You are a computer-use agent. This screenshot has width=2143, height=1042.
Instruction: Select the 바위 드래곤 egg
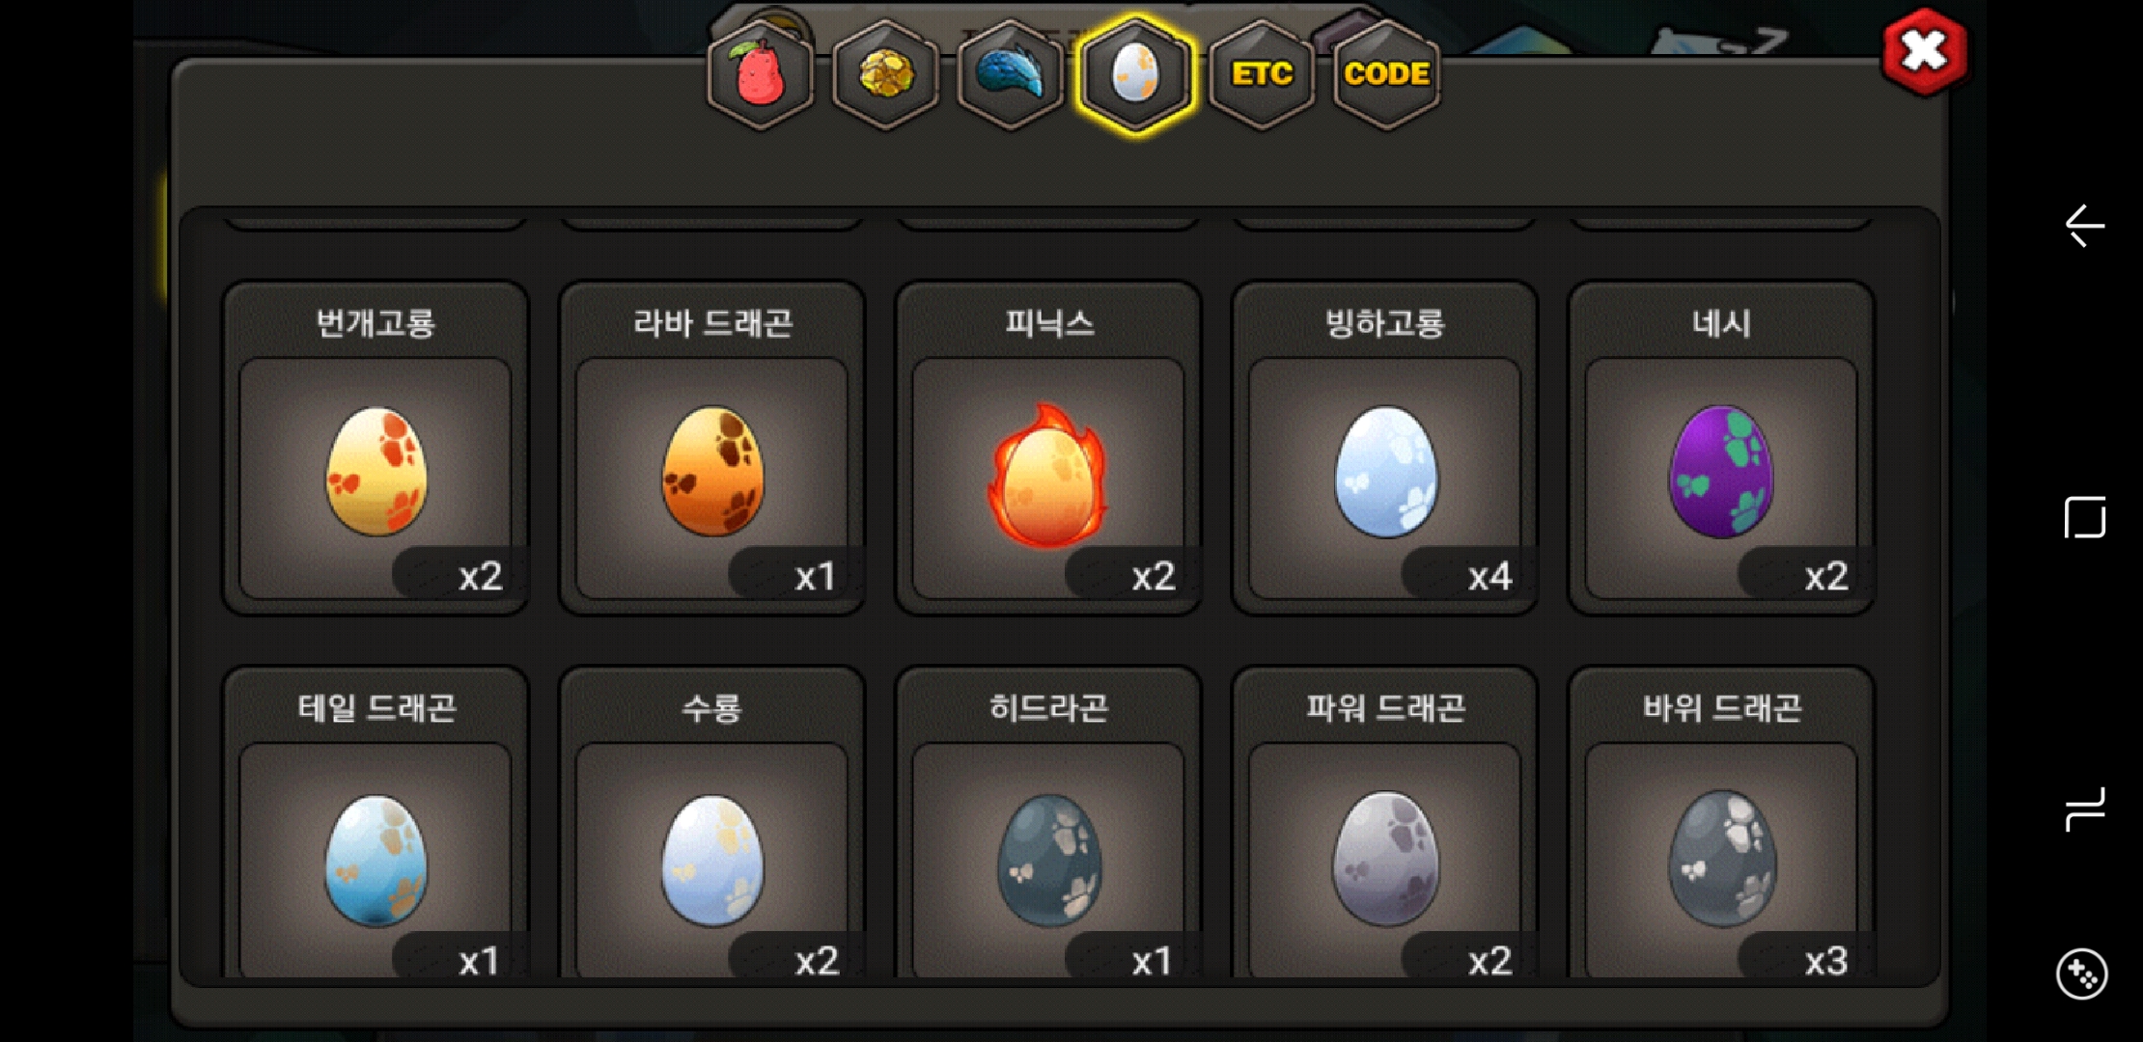(x=1721, y=822)
